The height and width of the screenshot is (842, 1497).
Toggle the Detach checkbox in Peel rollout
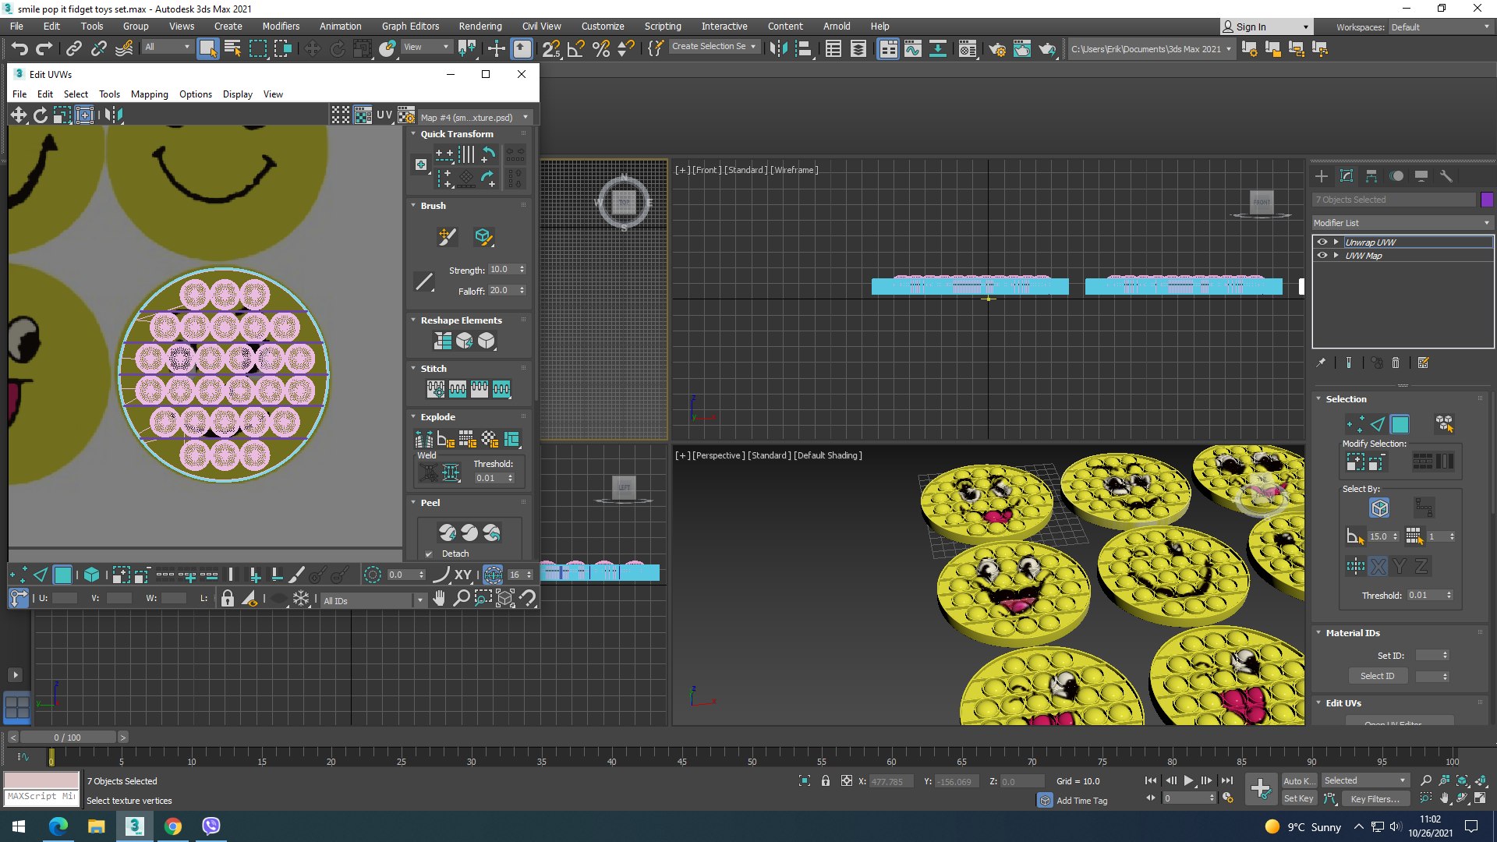click(x=429, y=554)
